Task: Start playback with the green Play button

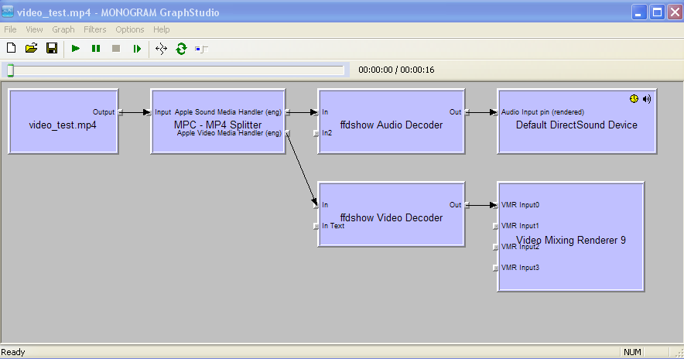Action: pyautogui.click(x=76, y=49)
